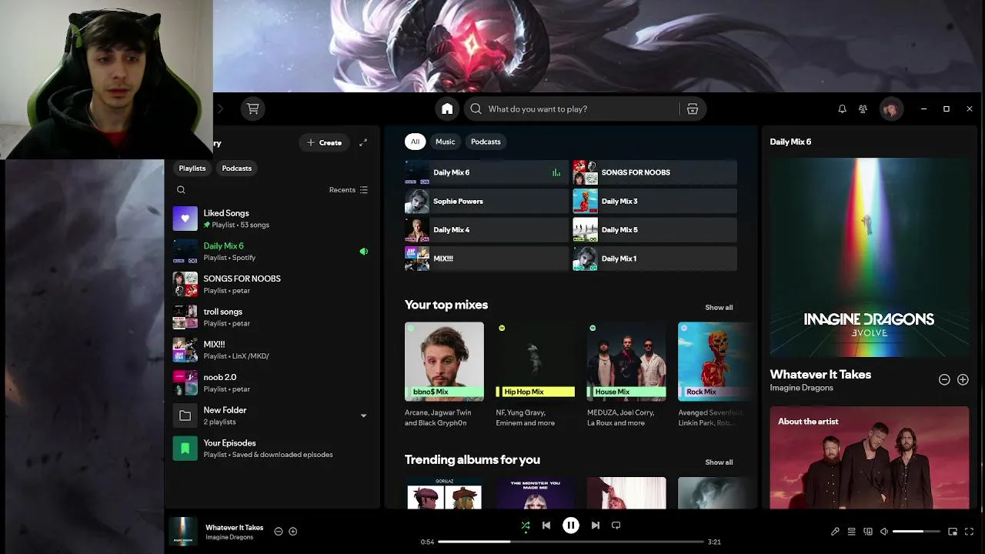Filter library by Podcasts chip
The height and width of the screenshot is (554, 985).
click(236, 168)
